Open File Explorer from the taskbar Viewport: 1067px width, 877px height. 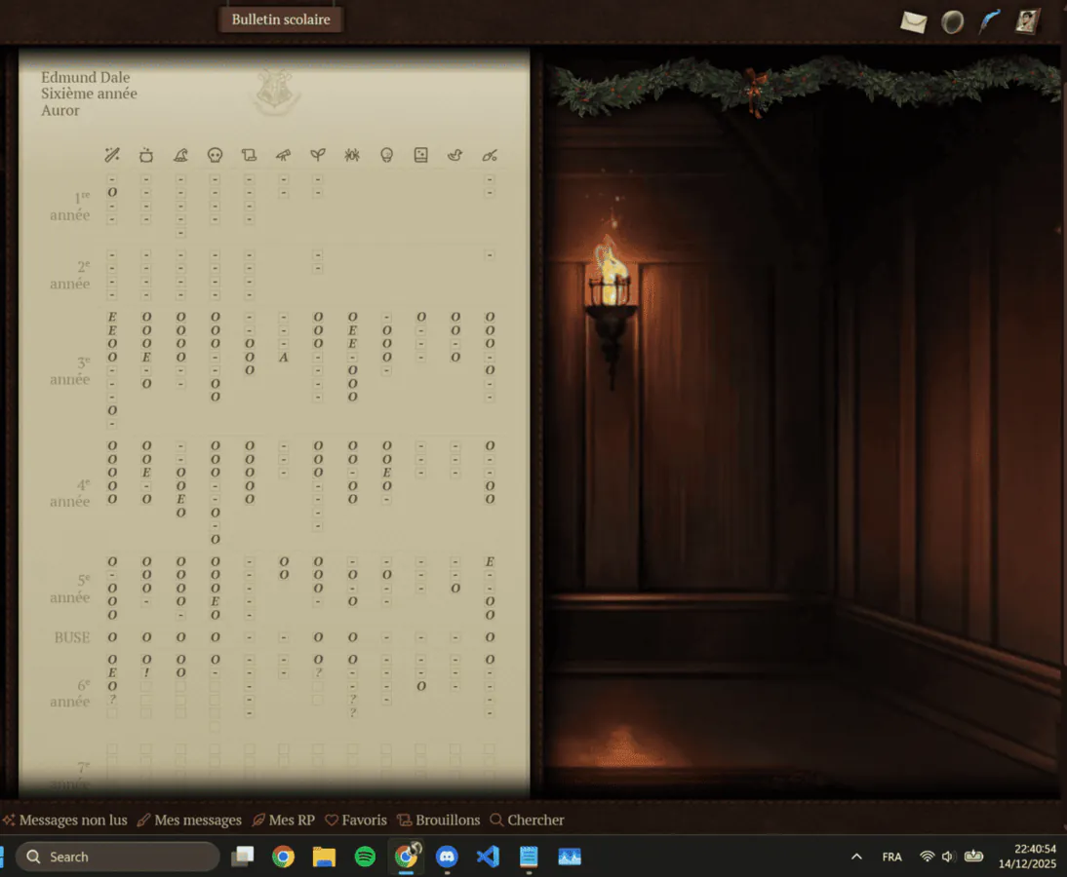tap(324, 857)
